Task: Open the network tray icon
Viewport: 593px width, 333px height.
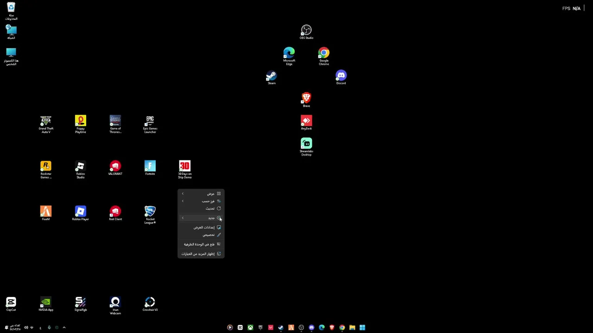Action: [32, 327]
